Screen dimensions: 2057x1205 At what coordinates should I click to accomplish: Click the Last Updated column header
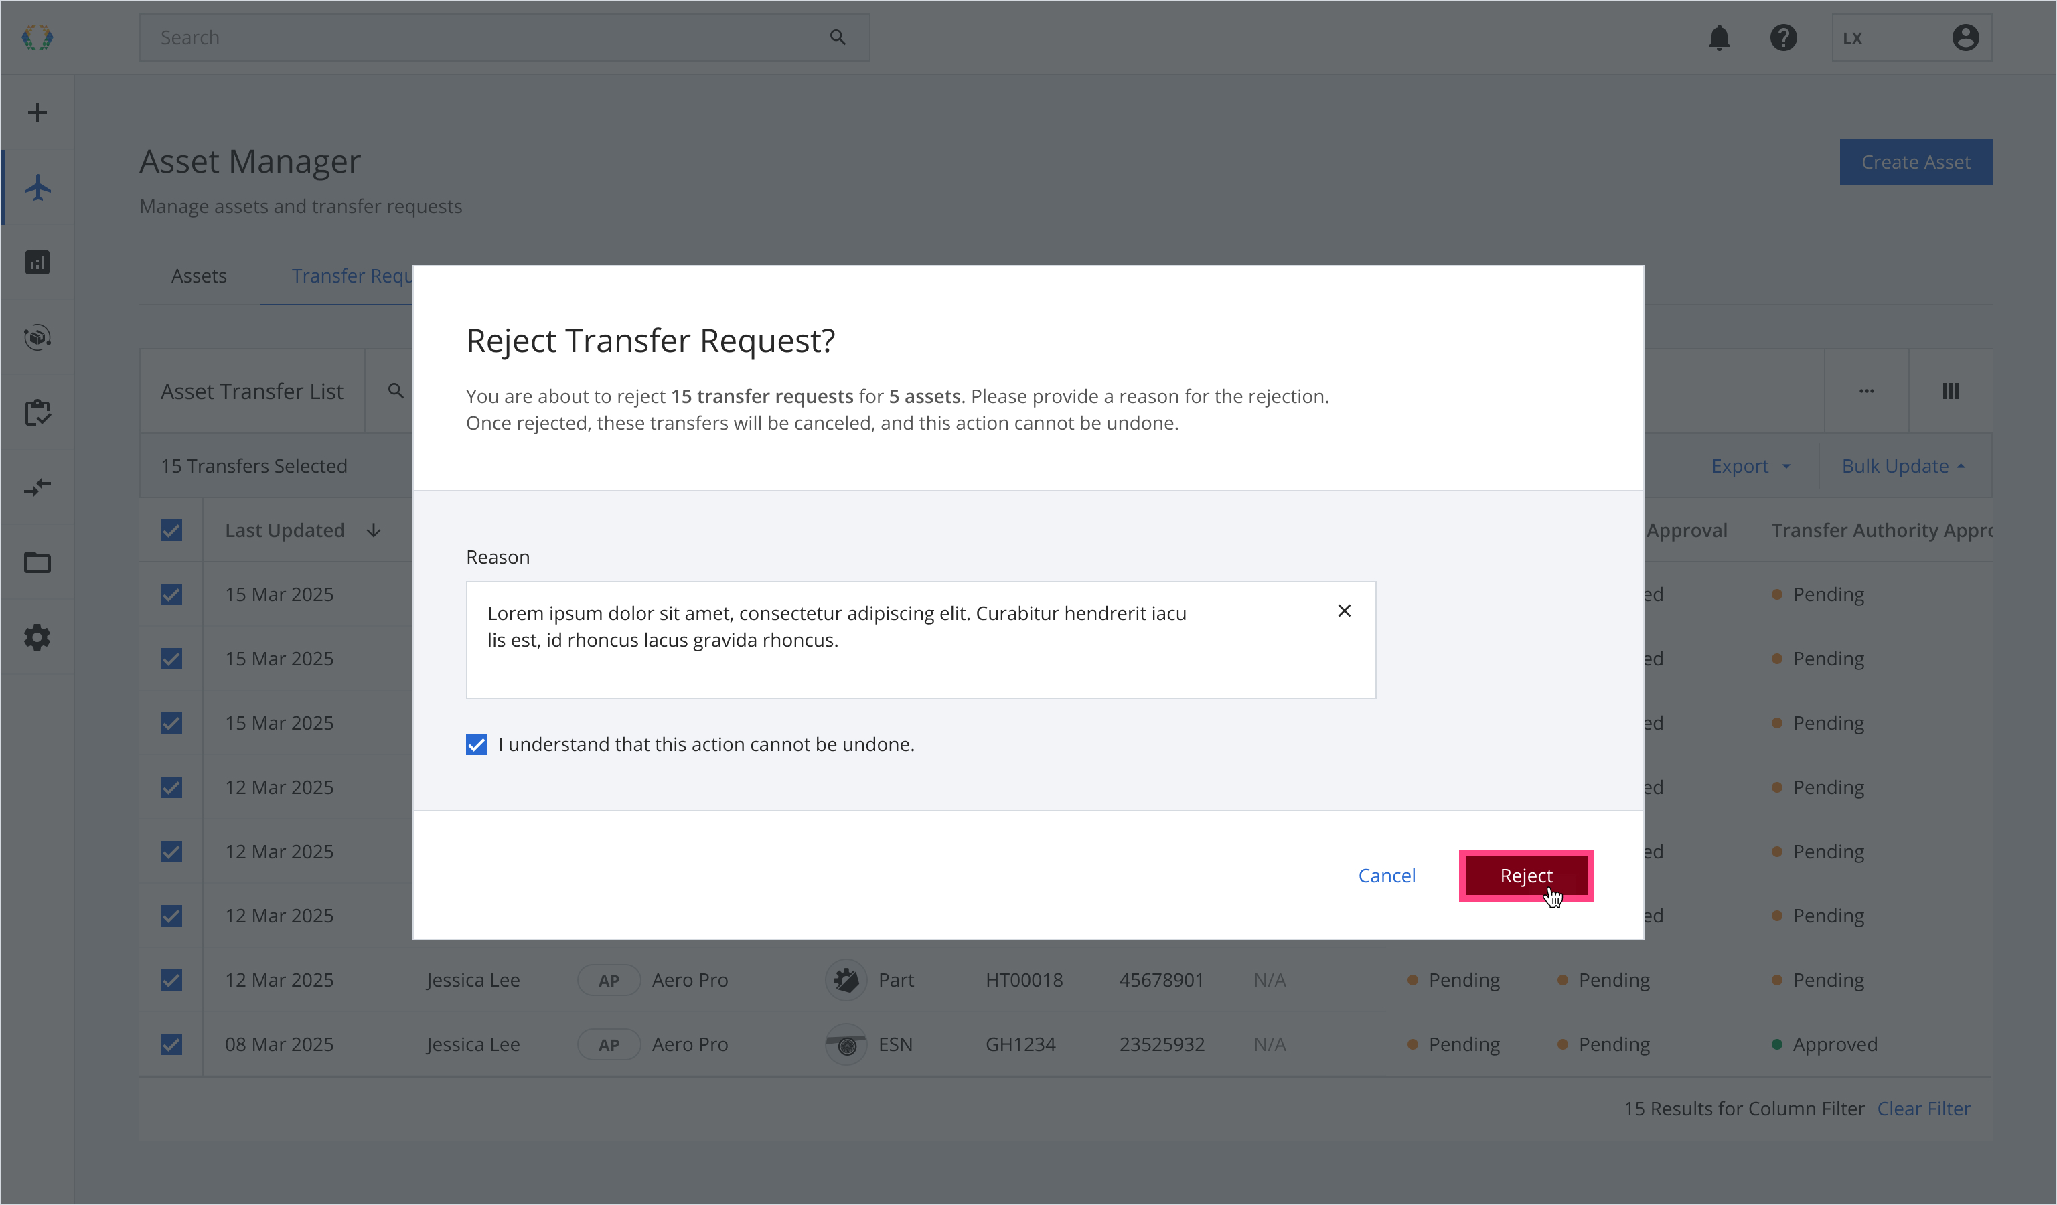(x=285, y=530)
